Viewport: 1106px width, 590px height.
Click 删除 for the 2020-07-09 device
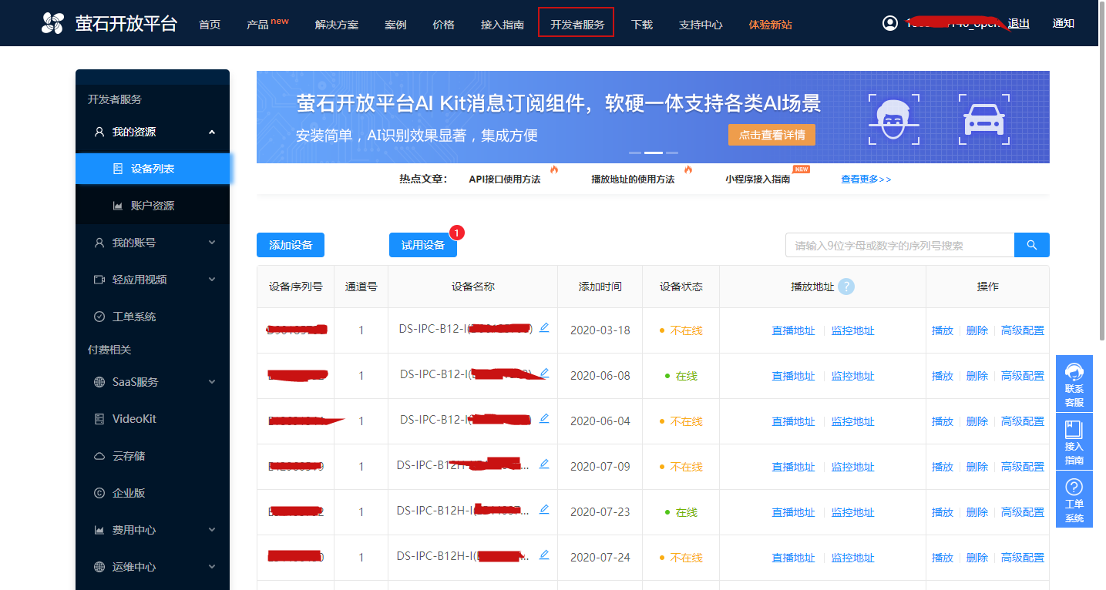(977, 467)
